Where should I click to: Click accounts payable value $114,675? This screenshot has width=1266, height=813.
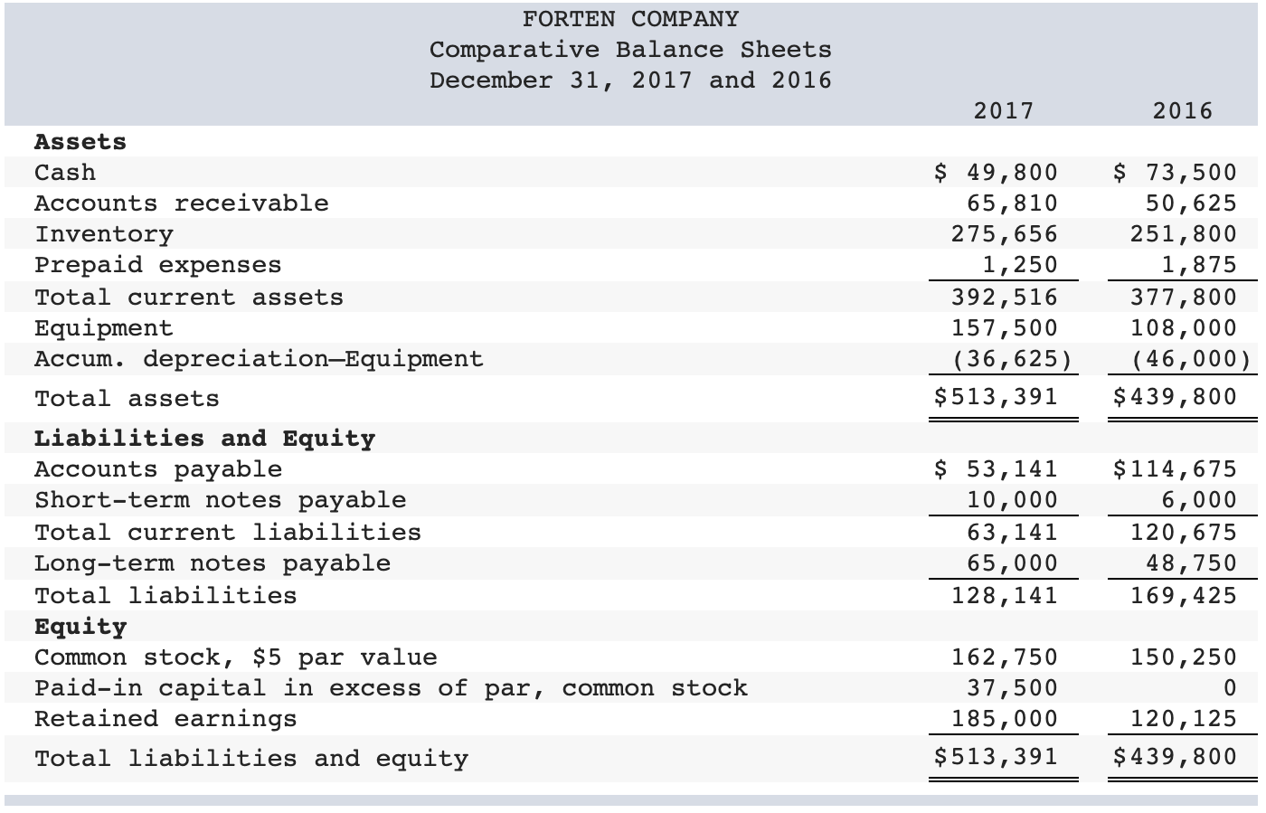click(1174, 468)
